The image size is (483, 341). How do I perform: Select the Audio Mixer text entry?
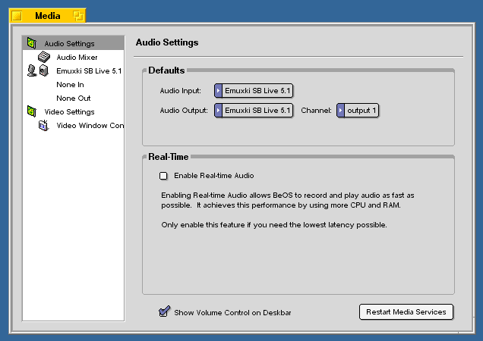(x=77, y=57)
